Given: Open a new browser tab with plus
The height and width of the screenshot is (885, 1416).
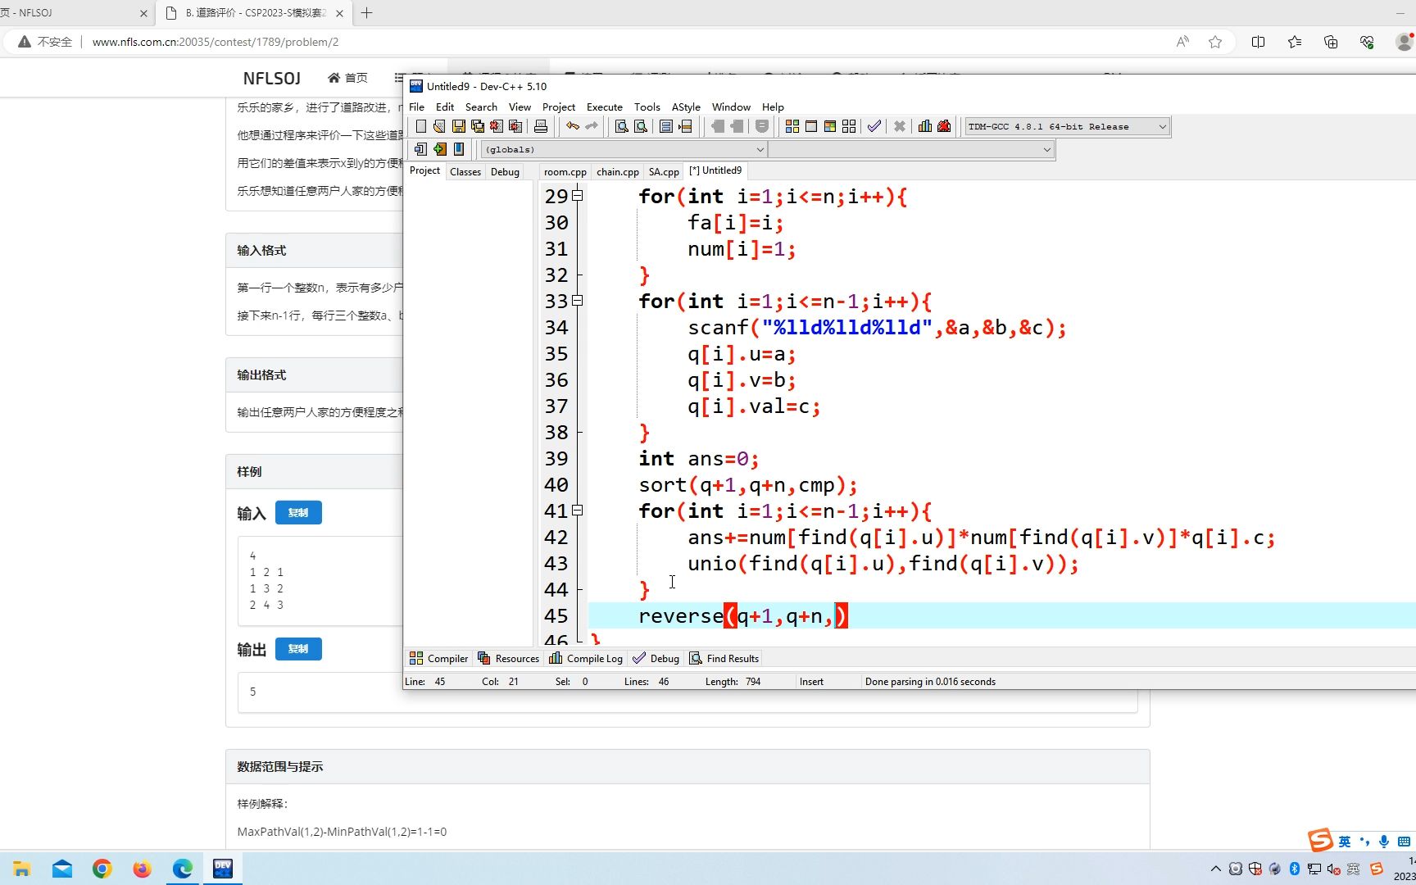Looking at the screenshot, I should point(367,13).
